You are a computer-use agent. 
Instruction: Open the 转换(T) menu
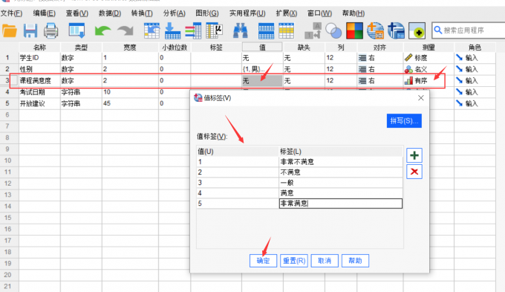142,13
